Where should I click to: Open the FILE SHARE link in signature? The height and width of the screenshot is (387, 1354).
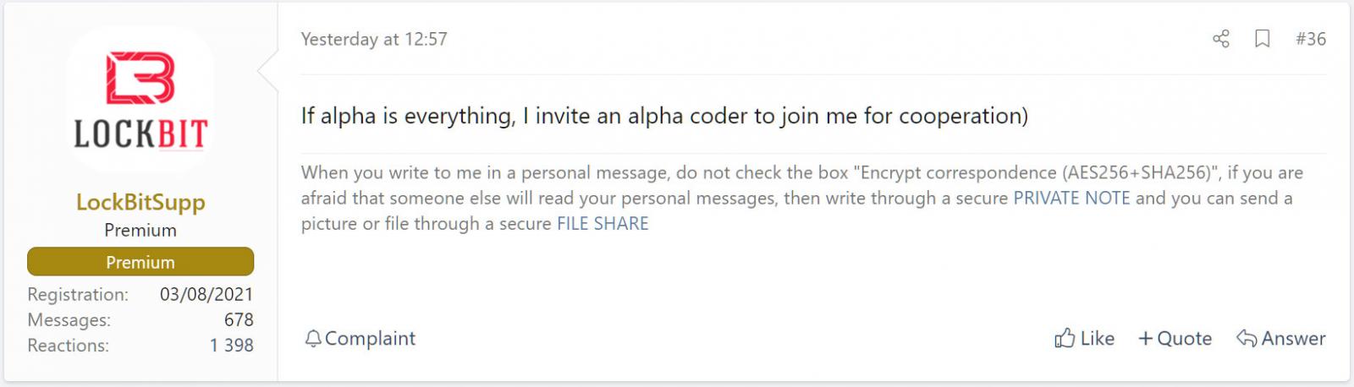point(603,224)
